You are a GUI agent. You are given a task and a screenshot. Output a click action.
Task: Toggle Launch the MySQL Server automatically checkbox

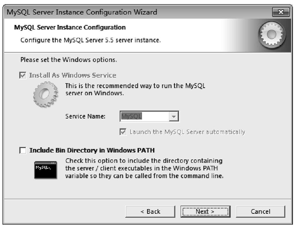tap(123, 132)
